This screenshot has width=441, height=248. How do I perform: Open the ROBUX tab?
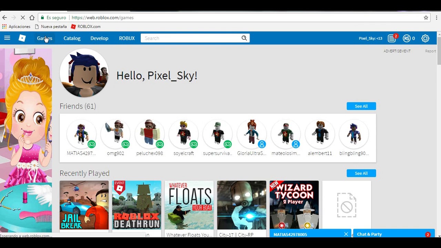pos(127,38)
